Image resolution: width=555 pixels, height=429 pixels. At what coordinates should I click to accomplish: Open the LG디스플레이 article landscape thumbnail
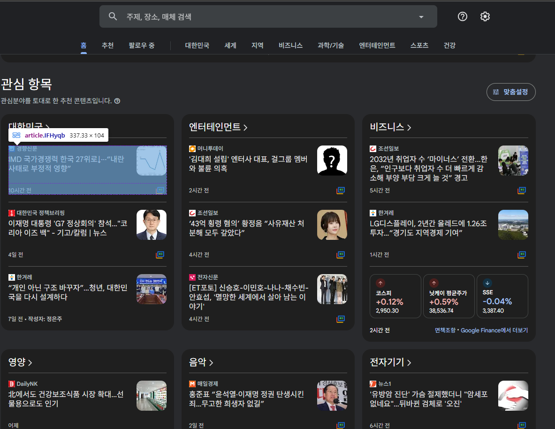click(513, 225)
